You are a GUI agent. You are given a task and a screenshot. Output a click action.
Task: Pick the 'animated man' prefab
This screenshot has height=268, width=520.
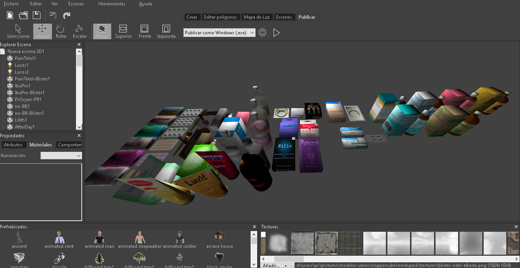pyautogui.click(x=99, y=240)
